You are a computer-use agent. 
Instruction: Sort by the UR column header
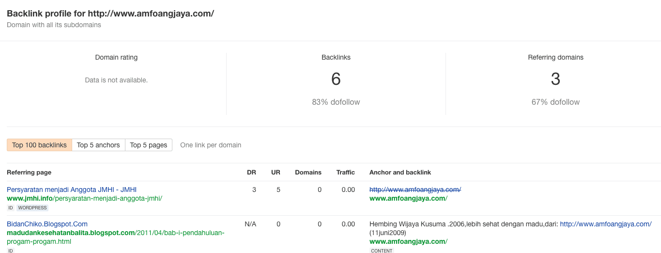pyautogui.click(x=276, y=173)
